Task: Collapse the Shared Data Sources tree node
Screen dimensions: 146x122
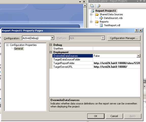Action: (91, 14)
